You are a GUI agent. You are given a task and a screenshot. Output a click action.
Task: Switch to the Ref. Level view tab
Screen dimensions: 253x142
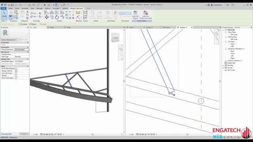166,27
